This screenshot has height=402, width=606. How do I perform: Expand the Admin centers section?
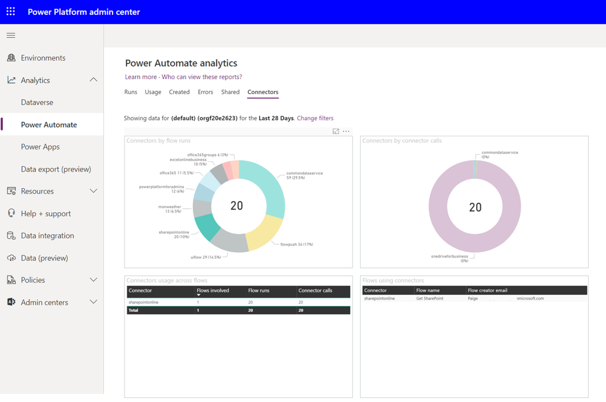[93, 301]
